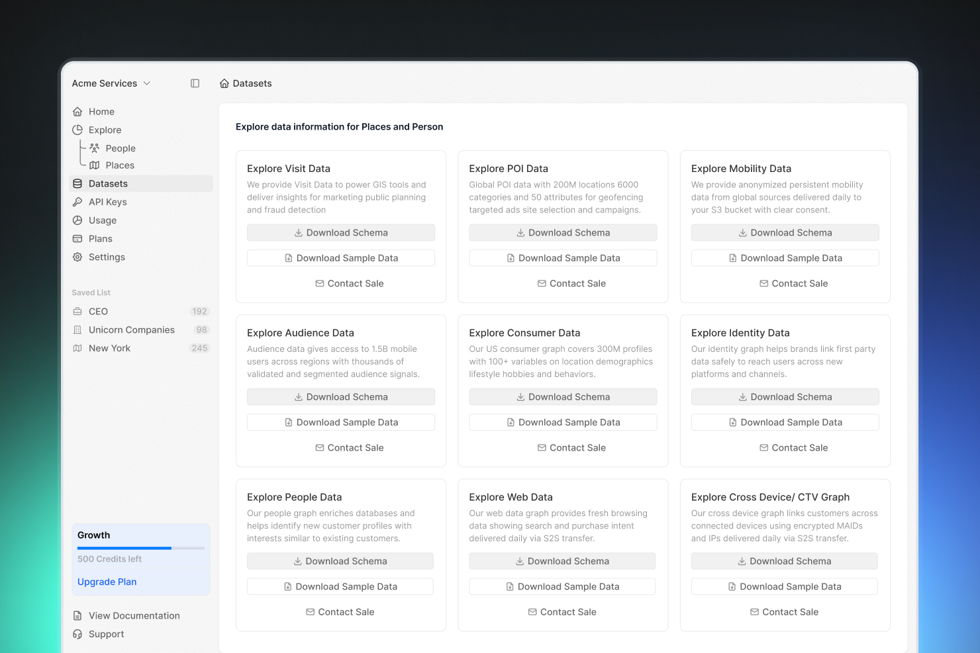Download Schema for Explore Mobility Data
980x653 pixels.
click(x=785, y=233)
